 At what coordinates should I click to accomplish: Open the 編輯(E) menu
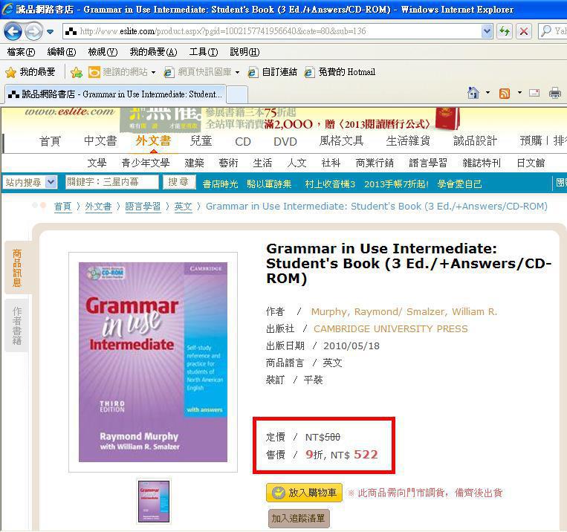click(x=62, y=52)
